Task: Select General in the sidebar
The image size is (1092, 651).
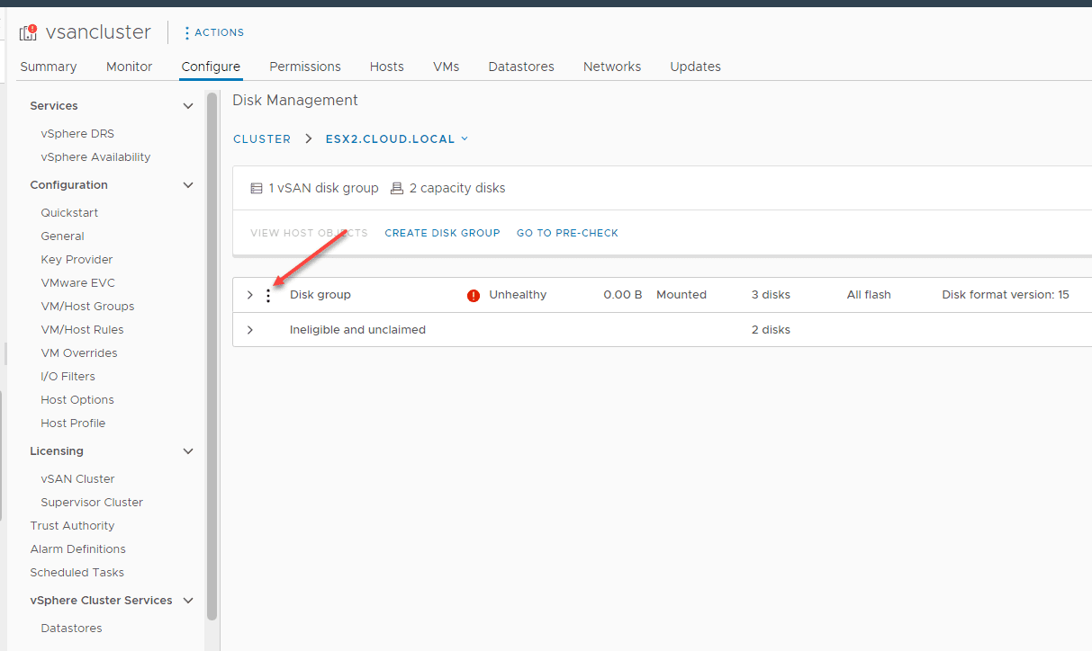Action: 62,236
